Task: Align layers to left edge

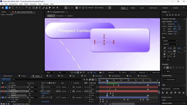Action: (x=163, y=93)
